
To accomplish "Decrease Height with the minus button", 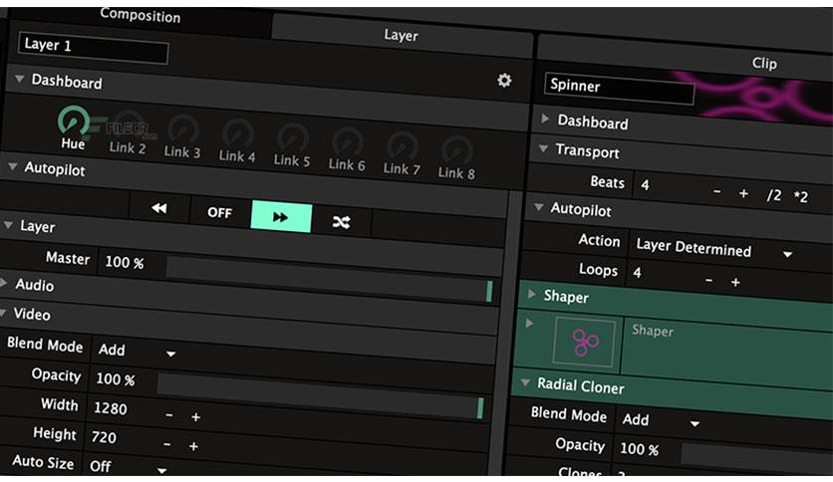I will click(x=167, y=444).
